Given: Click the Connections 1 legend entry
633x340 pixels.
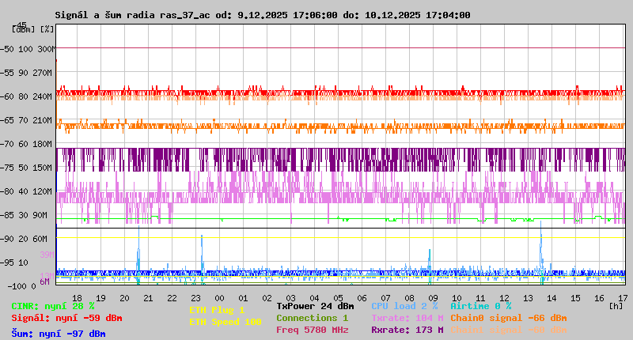Looking at the screenshot, I should [312, 318].
